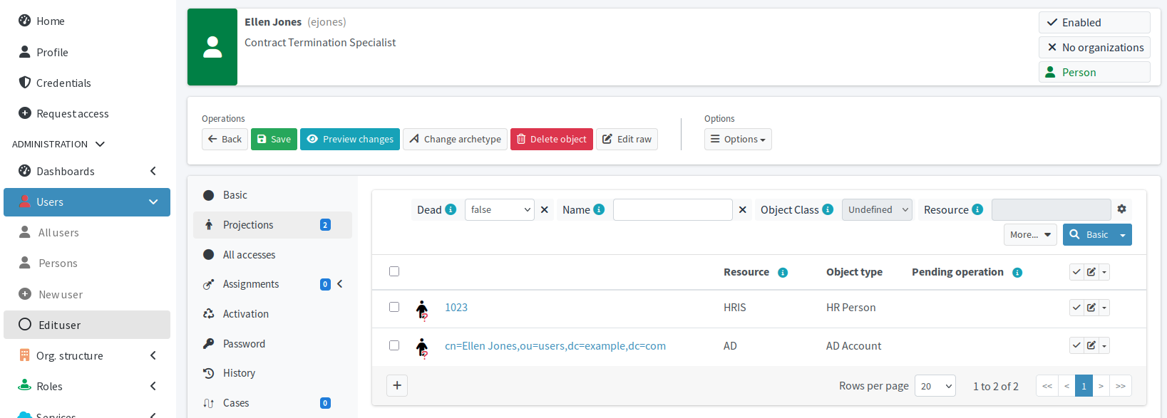Screen dimensions: 1167x418
Task: Expand Assignments submenu chevron
Action: (x=340, y=284)
